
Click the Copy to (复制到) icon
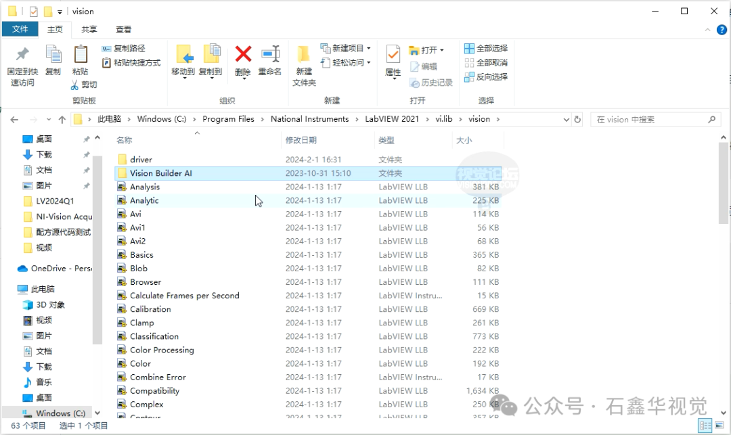212,54
